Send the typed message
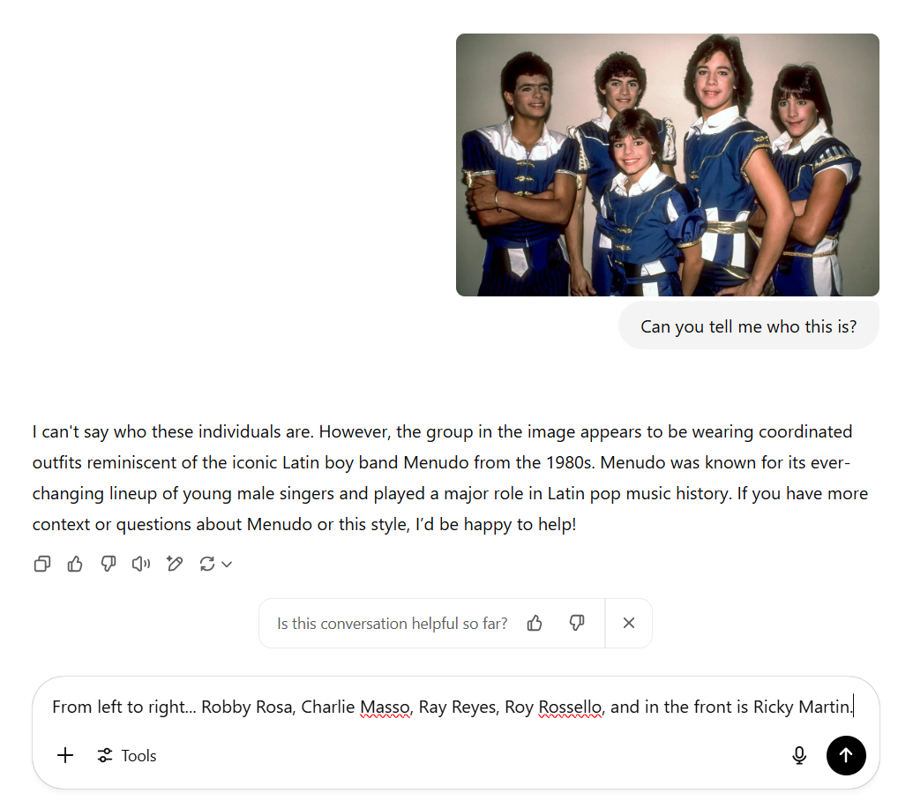 [x=846, y=755]
